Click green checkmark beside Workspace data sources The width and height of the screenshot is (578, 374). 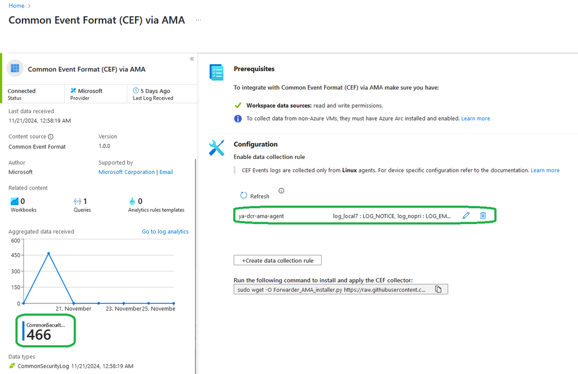coord(238,106)
